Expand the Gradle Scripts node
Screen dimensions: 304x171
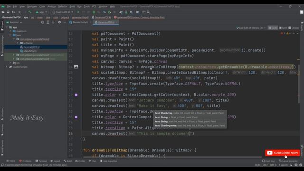pyautogui.click(x=7, y=67)
